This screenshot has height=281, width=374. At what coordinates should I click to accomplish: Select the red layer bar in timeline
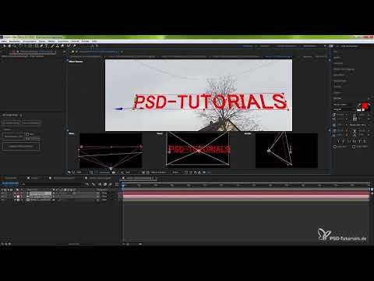coord(246,193)
